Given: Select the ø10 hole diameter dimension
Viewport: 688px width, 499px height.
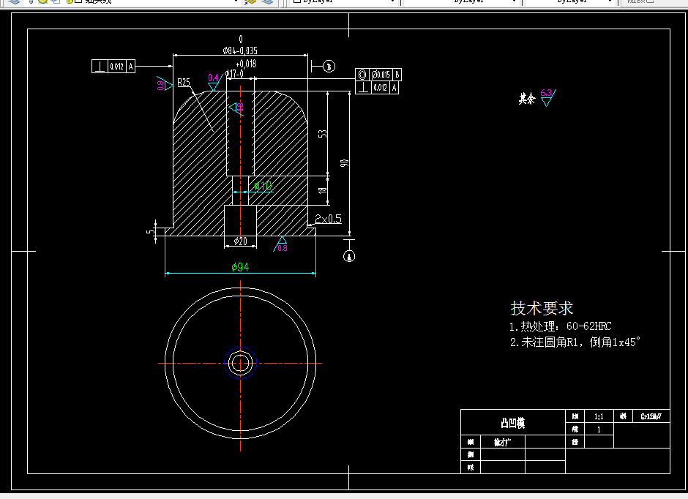Looking at the screenshot, I should (x=263, y=186).
